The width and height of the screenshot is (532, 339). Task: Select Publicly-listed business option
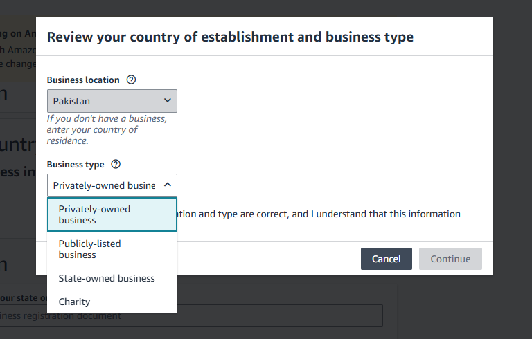pos(112,249)
